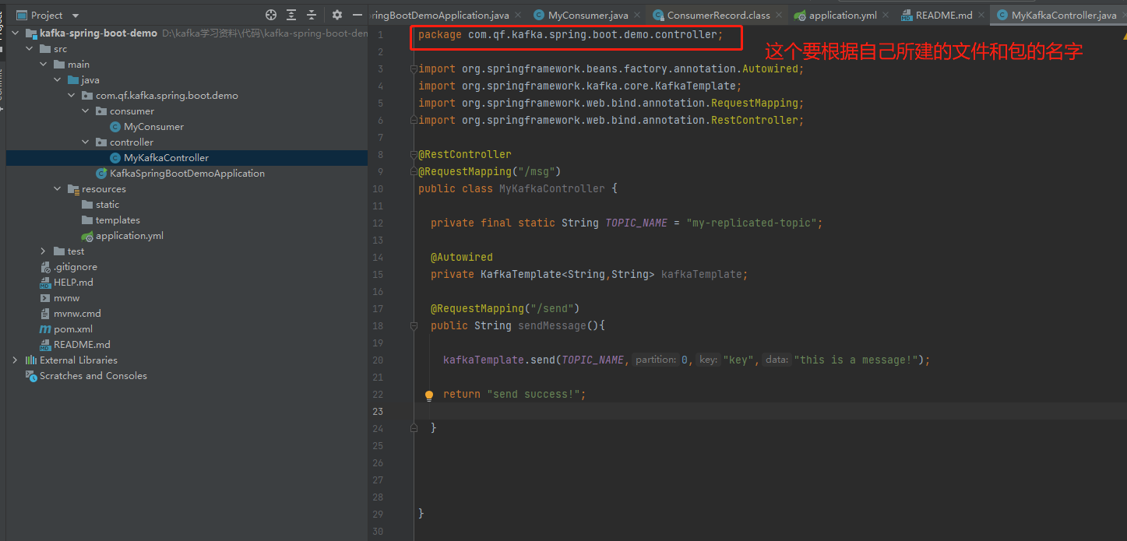This screenshot has width=1127, height=541.
Task: Collapse com.qf.kafka.spring.boot.demo package arrow
Action: pyautogui.click(x=72, y=96)
